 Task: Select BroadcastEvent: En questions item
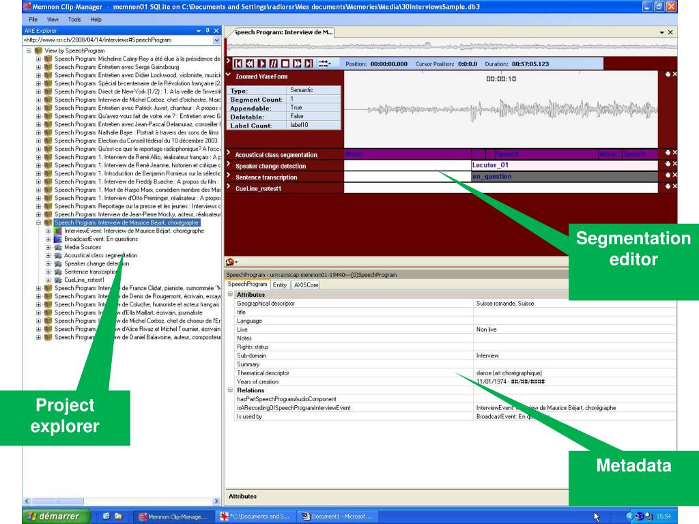(101, 239)
